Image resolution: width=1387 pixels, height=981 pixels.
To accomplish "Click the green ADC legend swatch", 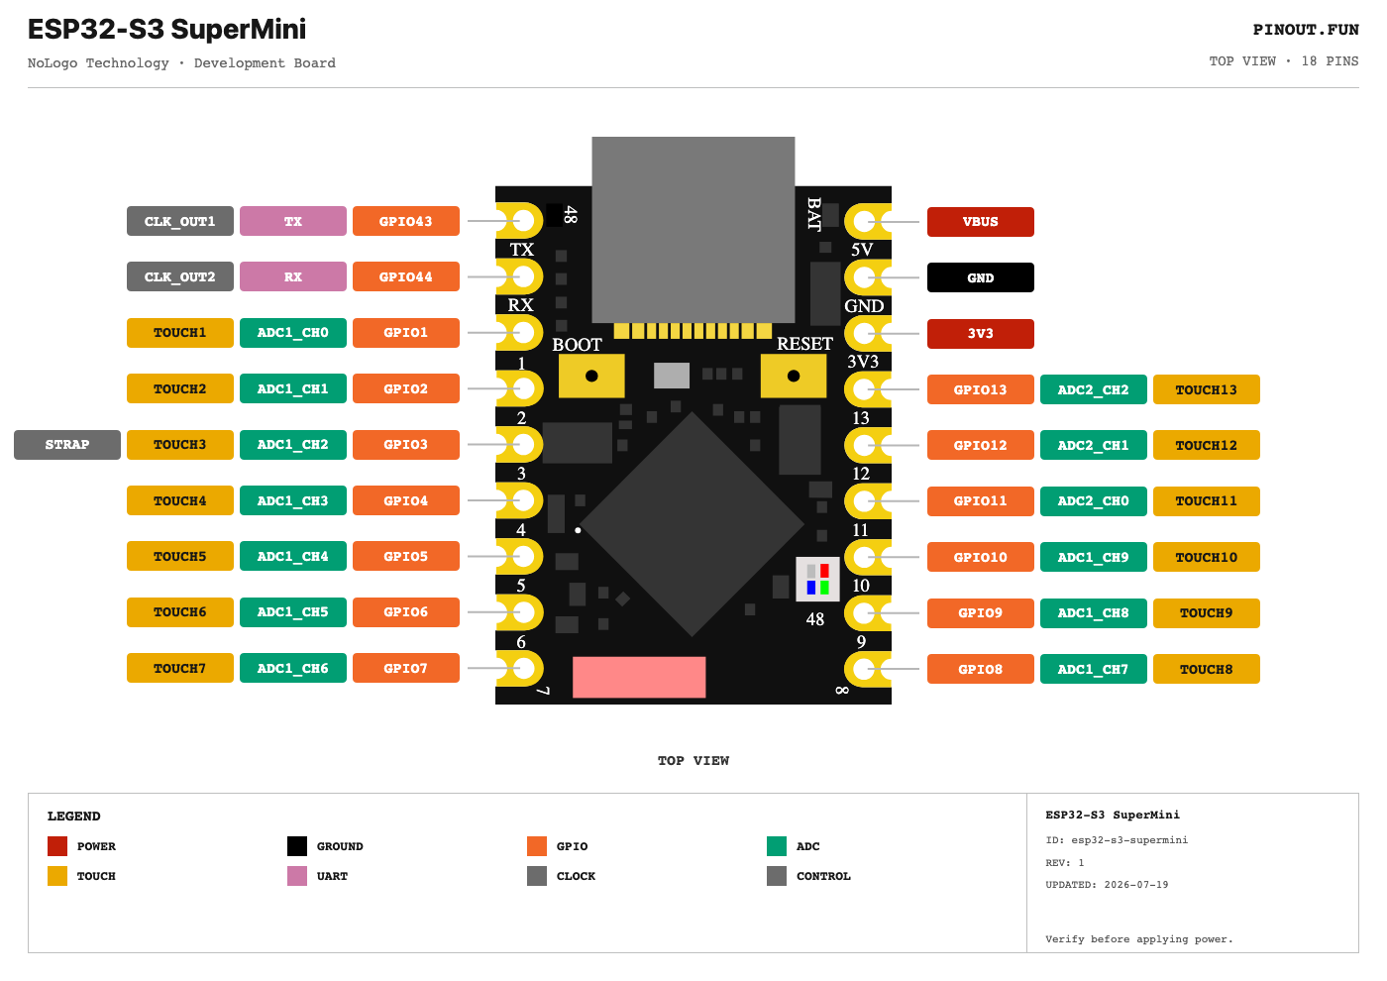I will tap(777, 846).
